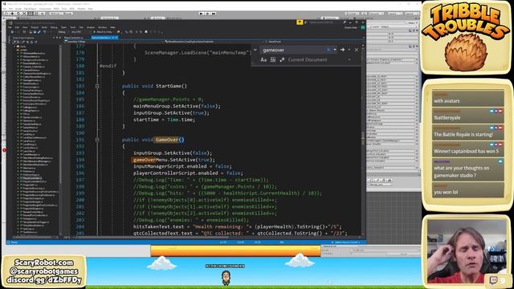This screenshot has height=289, width=514.
Task: Click the code editor vertical scrollbar
Action: click(x=363, y=139)
